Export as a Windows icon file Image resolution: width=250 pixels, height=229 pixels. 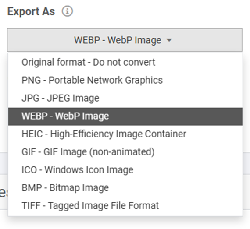(x=125, y=170)
